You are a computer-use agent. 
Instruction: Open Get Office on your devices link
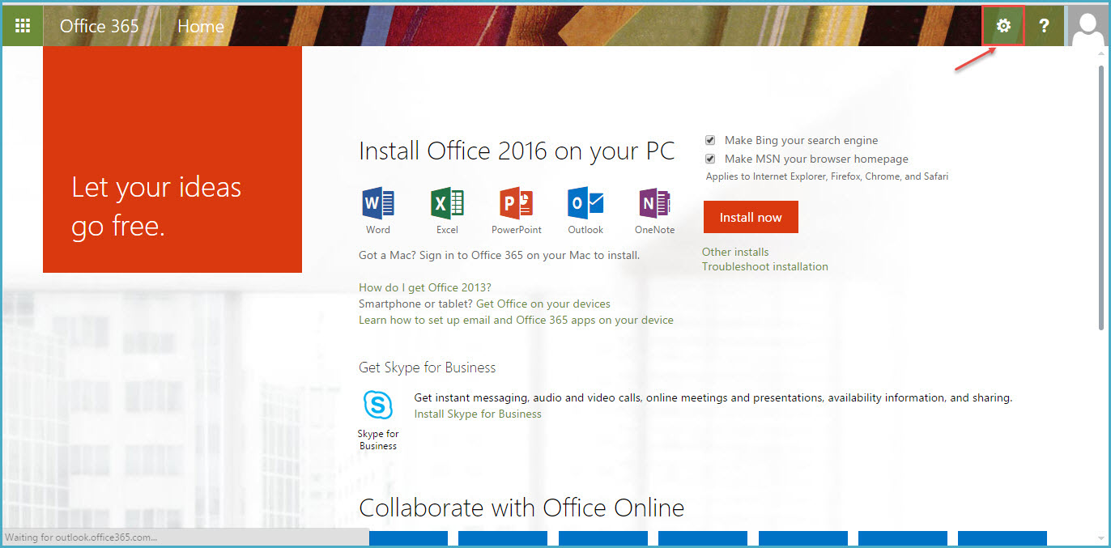(x=543, y=304)
